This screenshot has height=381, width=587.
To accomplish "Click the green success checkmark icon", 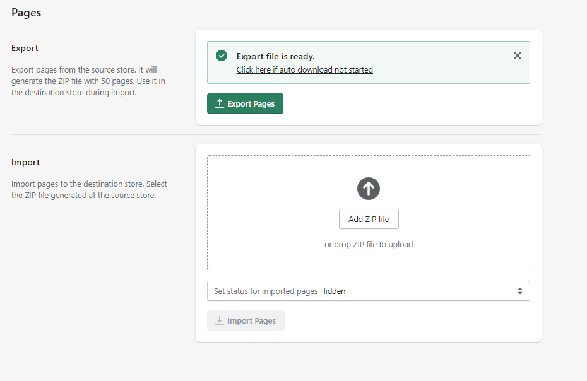I will point(222,56).
